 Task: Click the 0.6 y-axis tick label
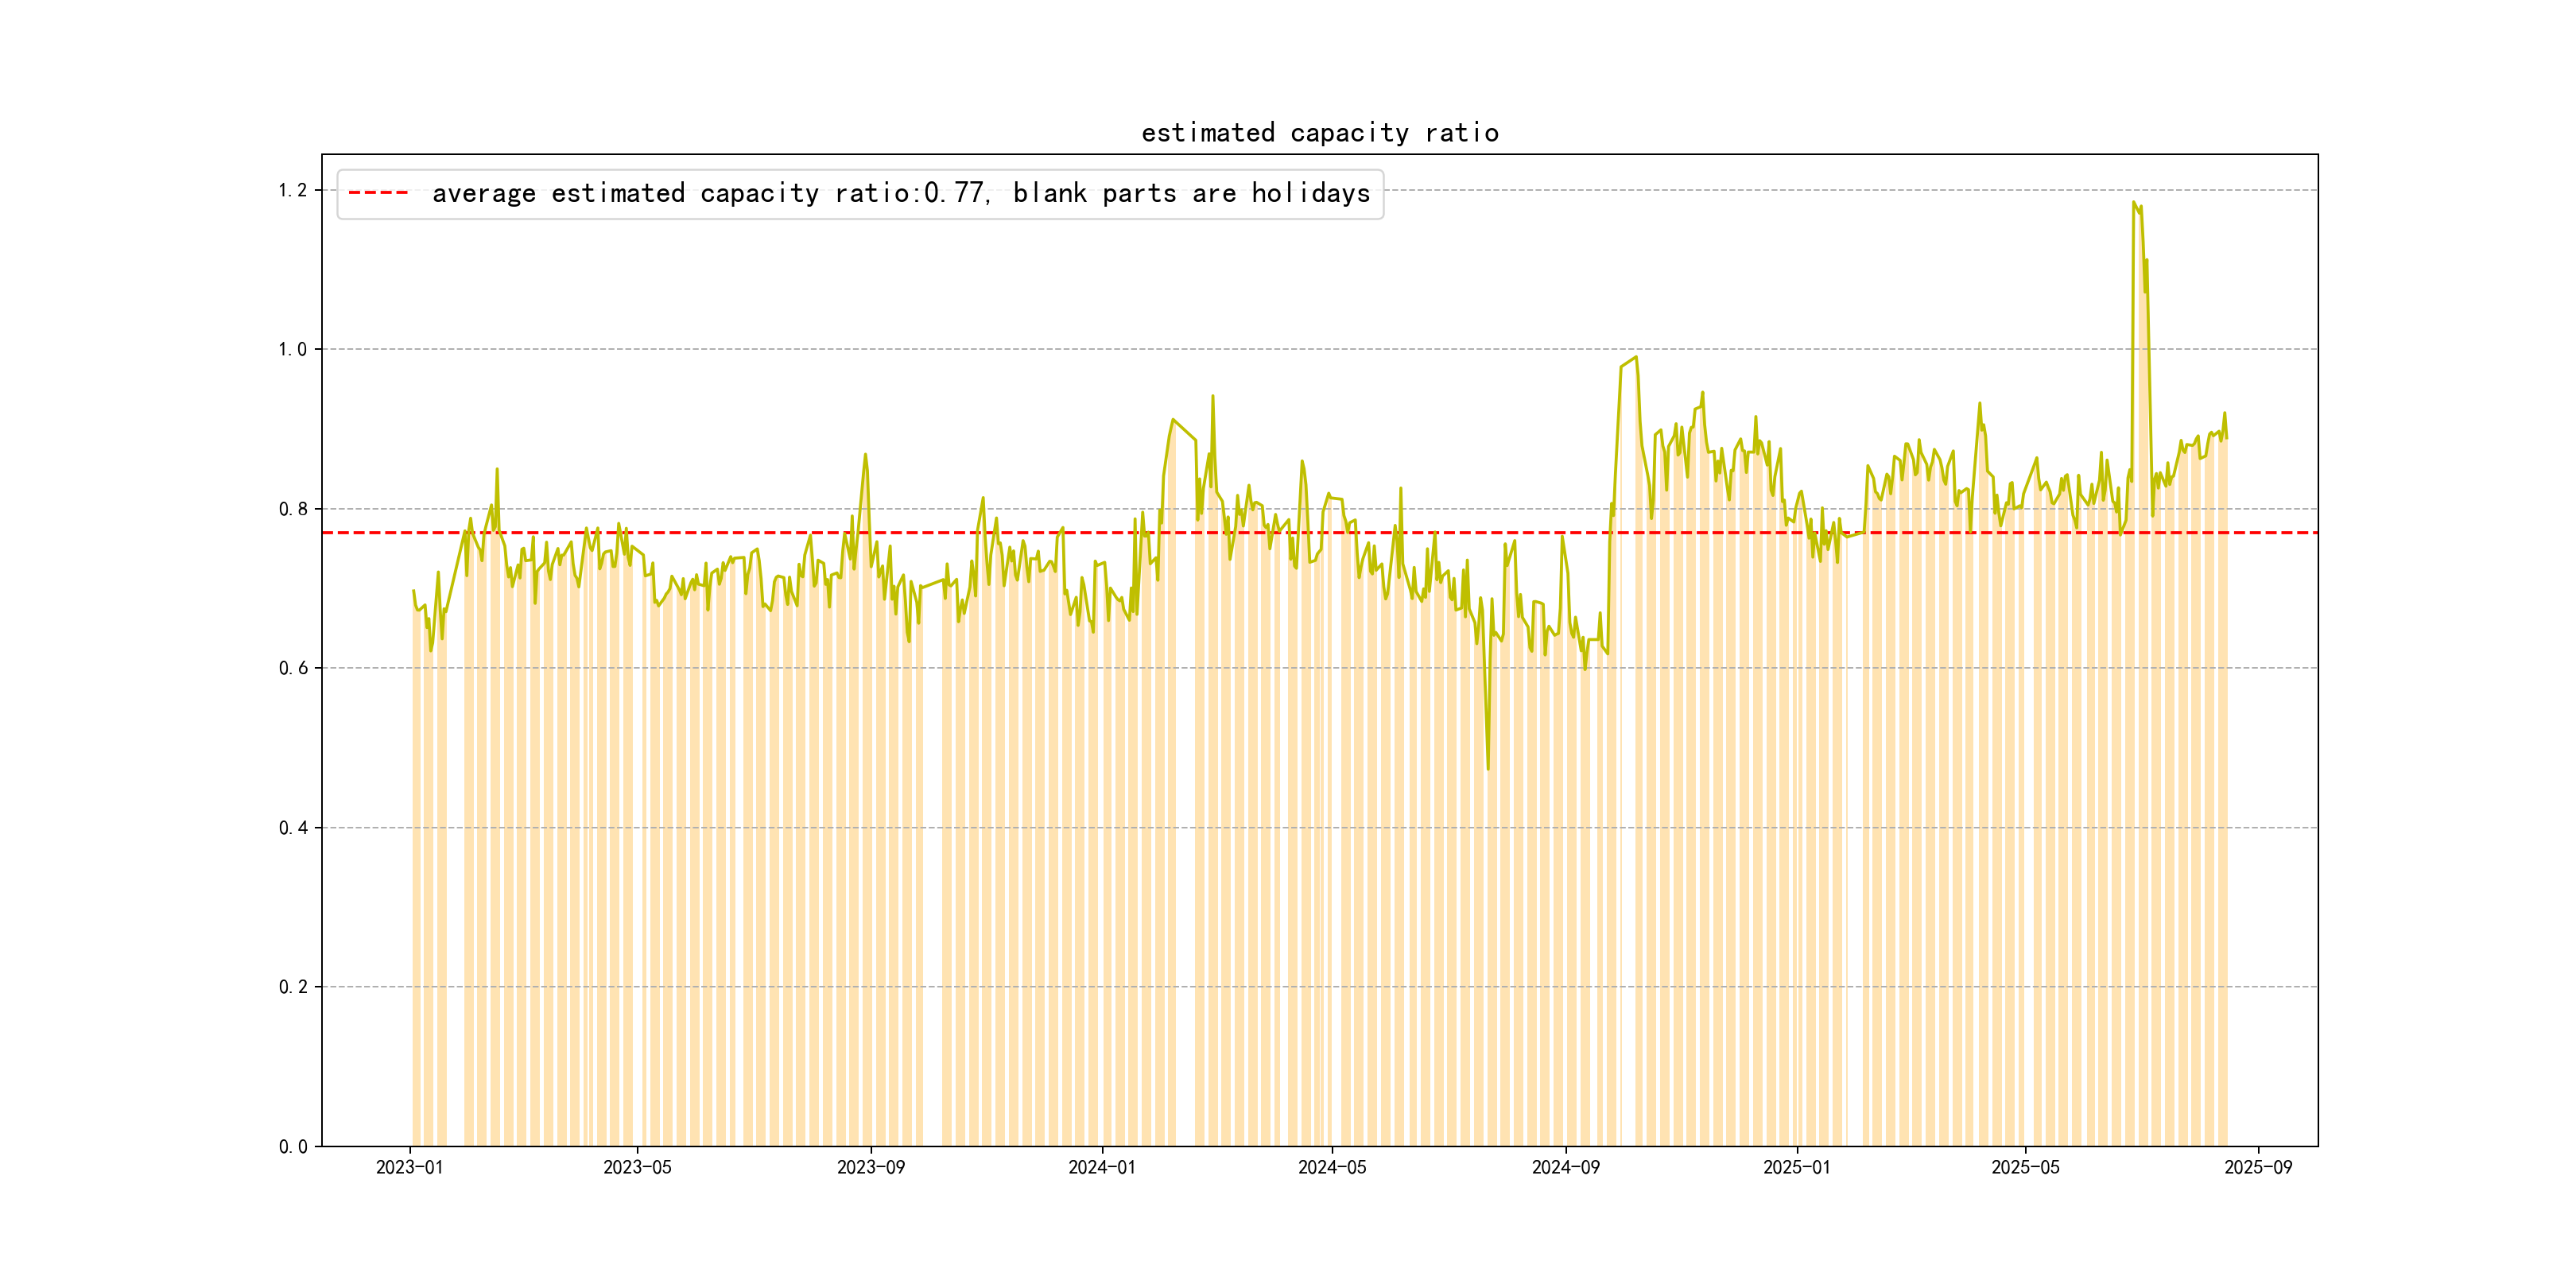point(292,668)
